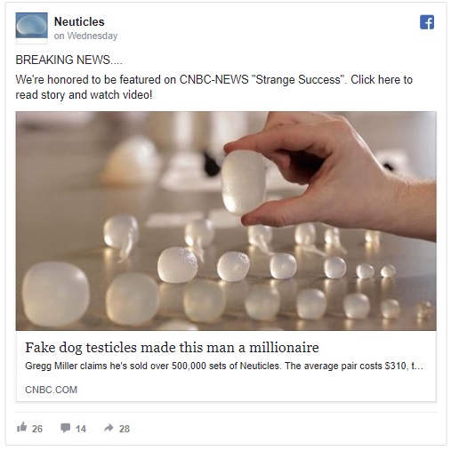451x451 pixels.
Task: Click the comment bubble icon
Action: coord(65,428)
